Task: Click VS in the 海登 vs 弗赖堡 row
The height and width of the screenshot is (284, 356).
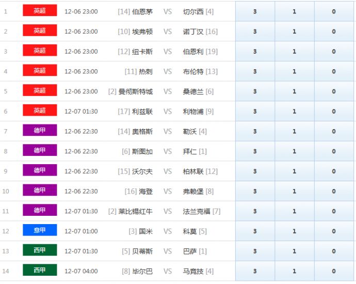Action: click(x=168, y=191)
